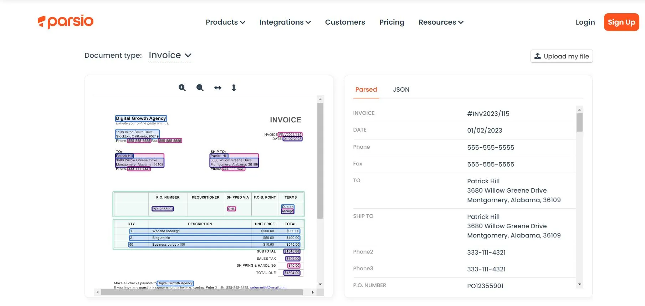This screenshot has width=645, height=306.
Task: Expand the Products menu
Action: pyautogui.click(x=225, y=22)
